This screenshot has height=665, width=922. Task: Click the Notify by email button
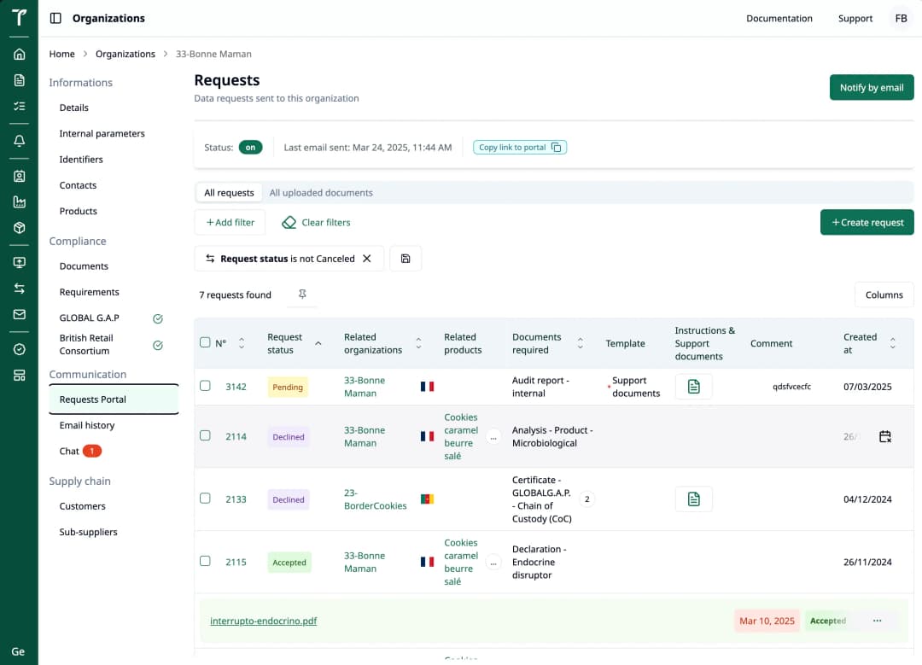tap(871, 87)
